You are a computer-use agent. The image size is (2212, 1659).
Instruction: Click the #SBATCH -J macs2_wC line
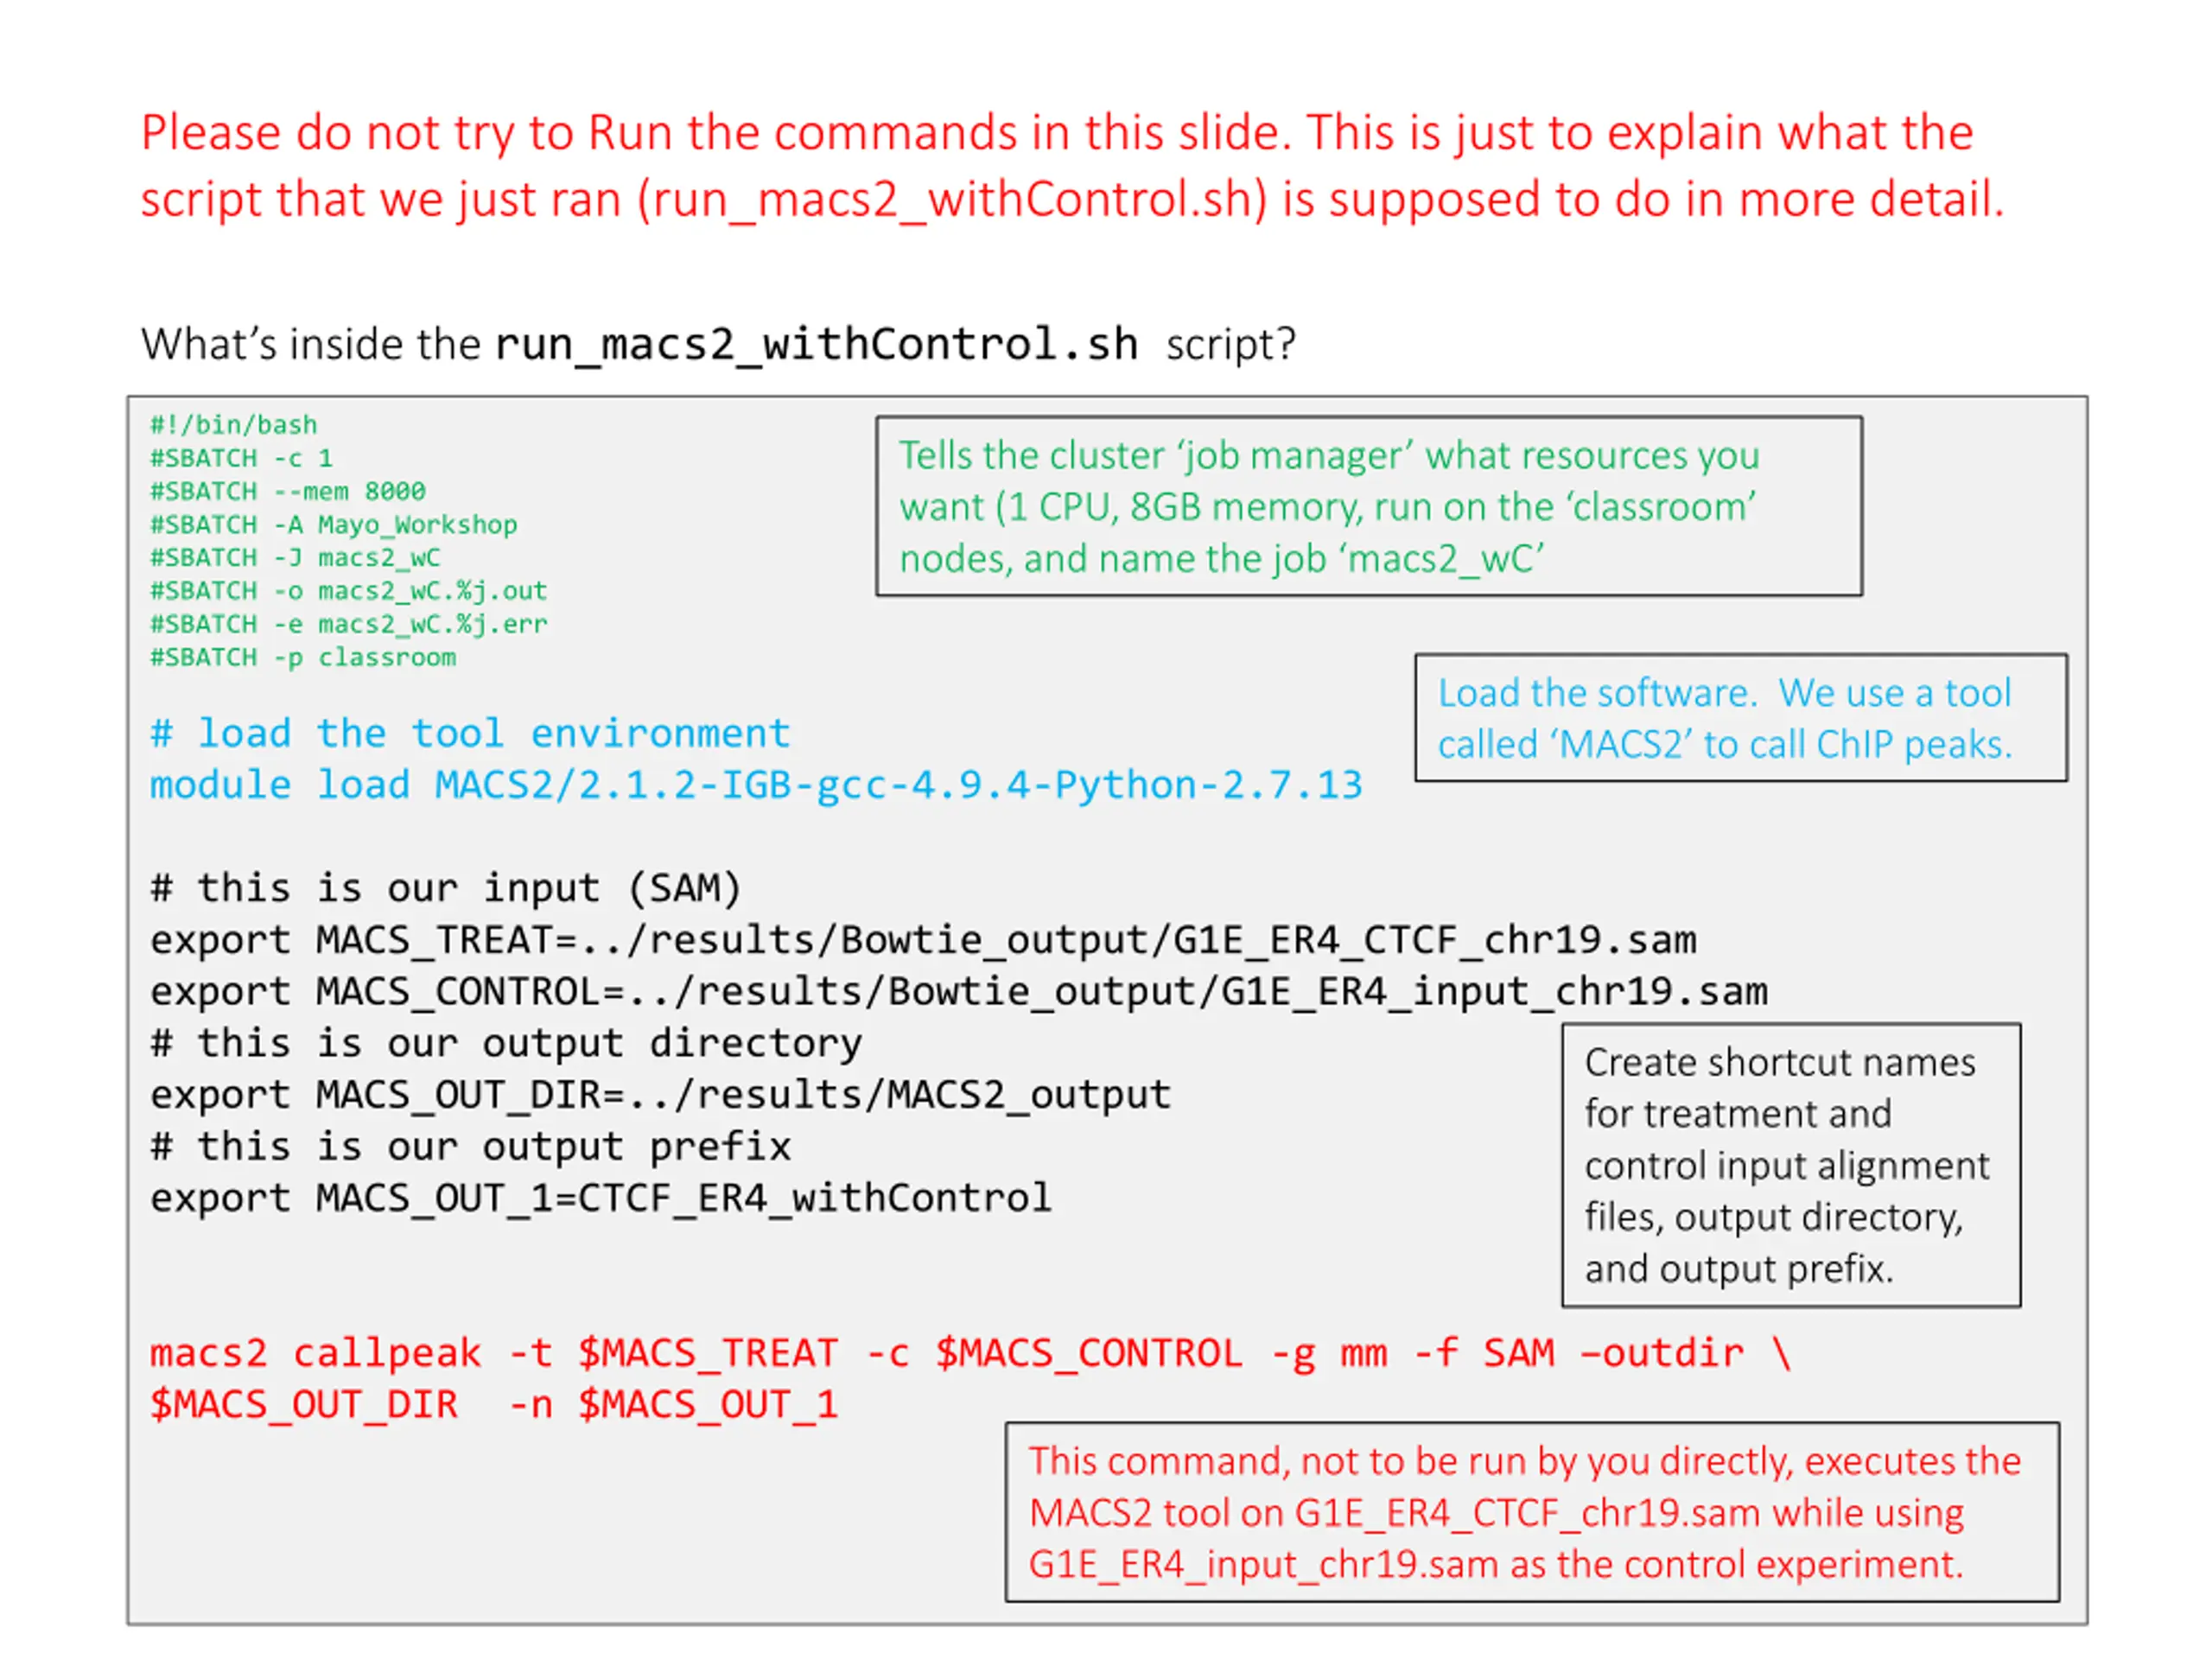[x=295, y=557]
